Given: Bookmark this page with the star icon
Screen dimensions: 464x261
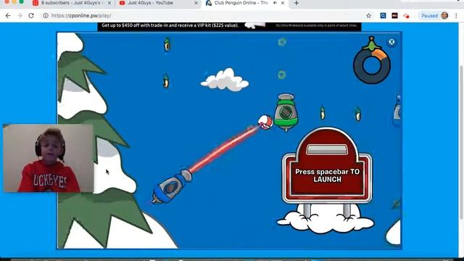Looking at the screenshot, I should click(368, 16).
